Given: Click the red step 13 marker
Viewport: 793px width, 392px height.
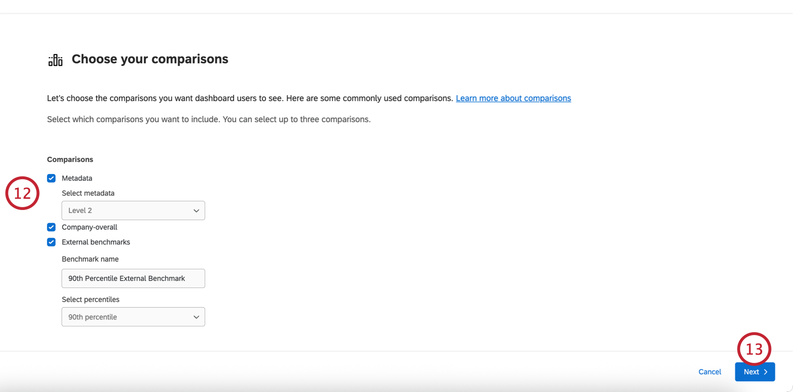Looking at the screenshot, I should click(754, 349).
